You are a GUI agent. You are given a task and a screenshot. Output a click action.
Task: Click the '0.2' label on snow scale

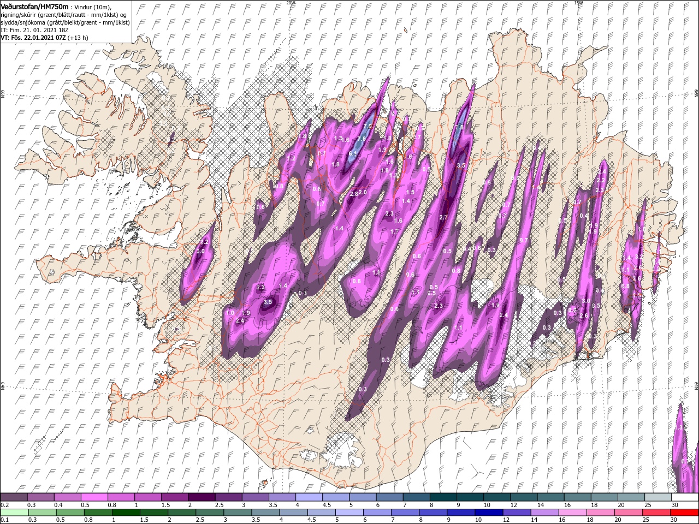pos(5,505)
